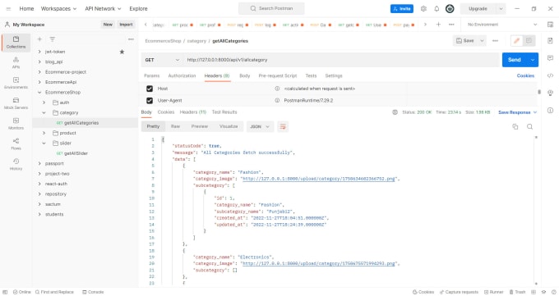
Task: Open the Mock Servers sidebar icon
Action: pos(16,103)
